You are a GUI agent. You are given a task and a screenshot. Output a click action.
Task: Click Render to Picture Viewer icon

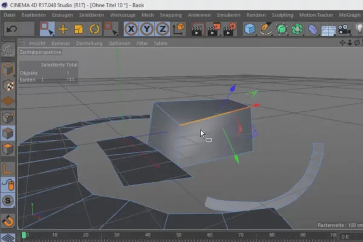(x=214, y=29)
